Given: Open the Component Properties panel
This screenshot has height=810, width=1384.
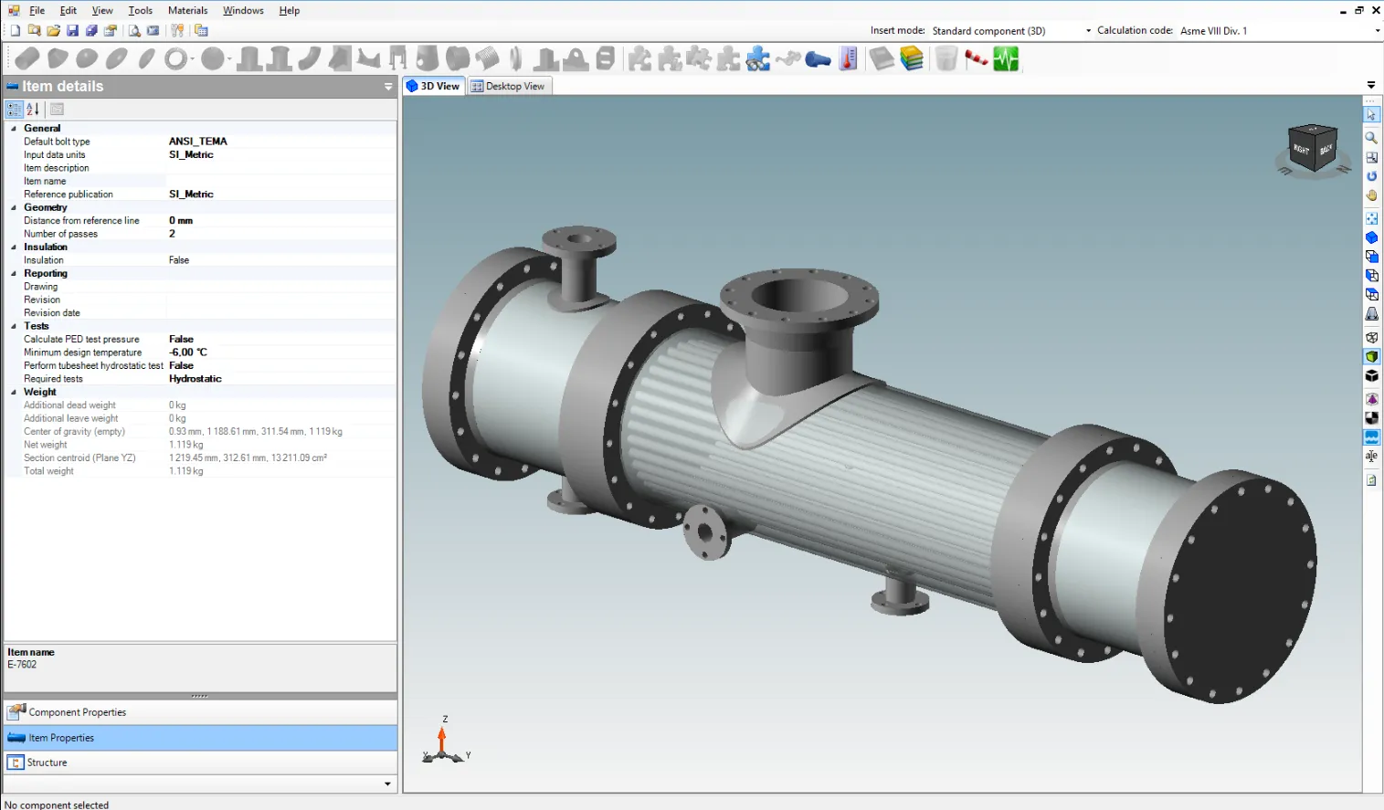Looking at the screenshot, I should click(x=78, y=712).
